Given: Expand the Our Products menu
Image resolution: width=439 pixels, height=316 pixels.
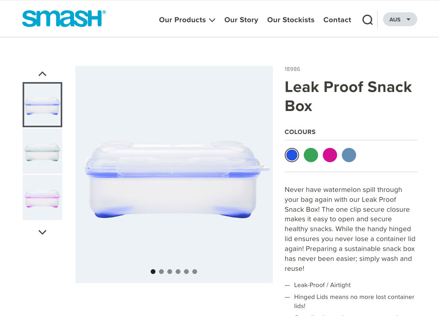Looking at the screenshot, I should (187, 20).
